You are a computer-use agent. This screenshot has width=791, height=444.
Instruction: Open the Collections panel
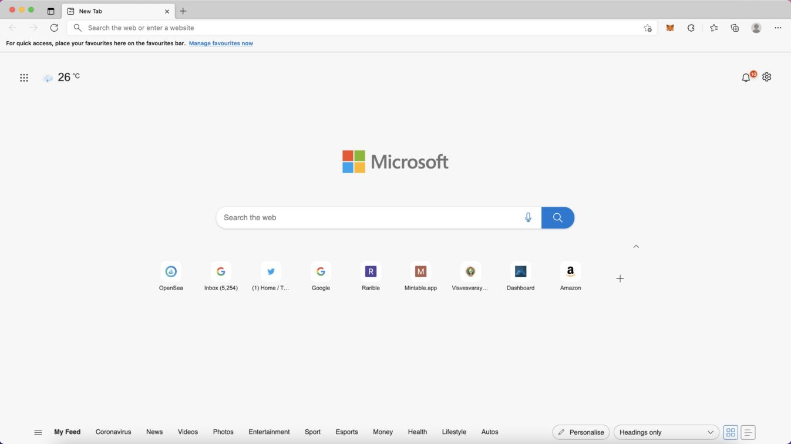tap(735, 28)
